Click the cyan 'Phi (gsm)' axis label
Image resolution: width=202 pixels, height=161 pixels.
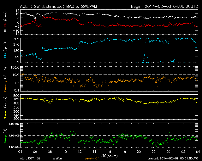point(5,50)
